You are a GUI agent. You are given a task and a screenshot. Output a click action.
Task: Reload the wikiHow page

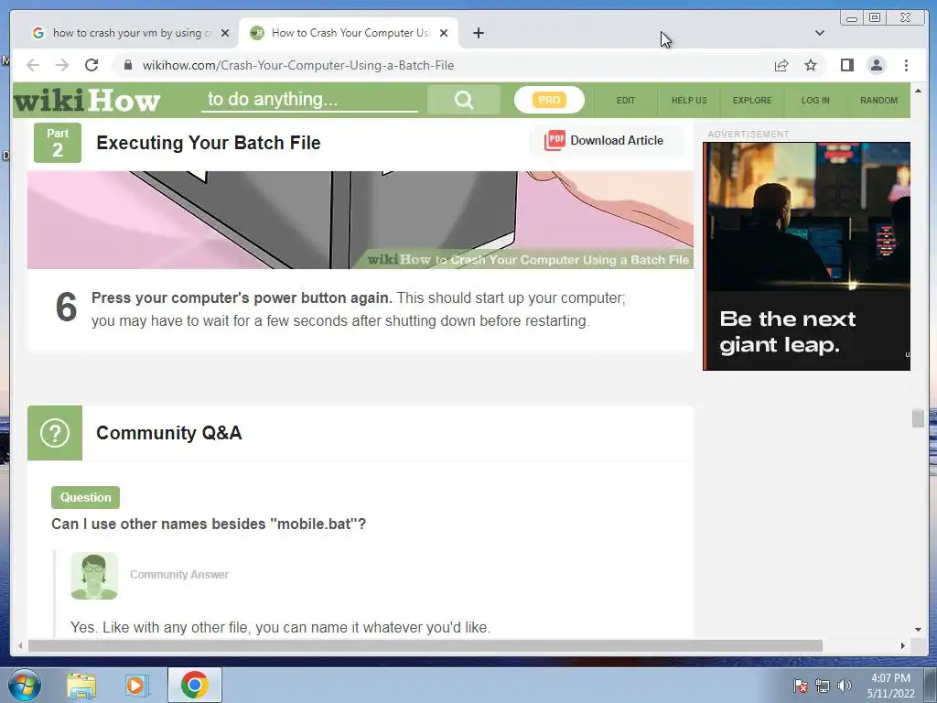tap(92, 65)
